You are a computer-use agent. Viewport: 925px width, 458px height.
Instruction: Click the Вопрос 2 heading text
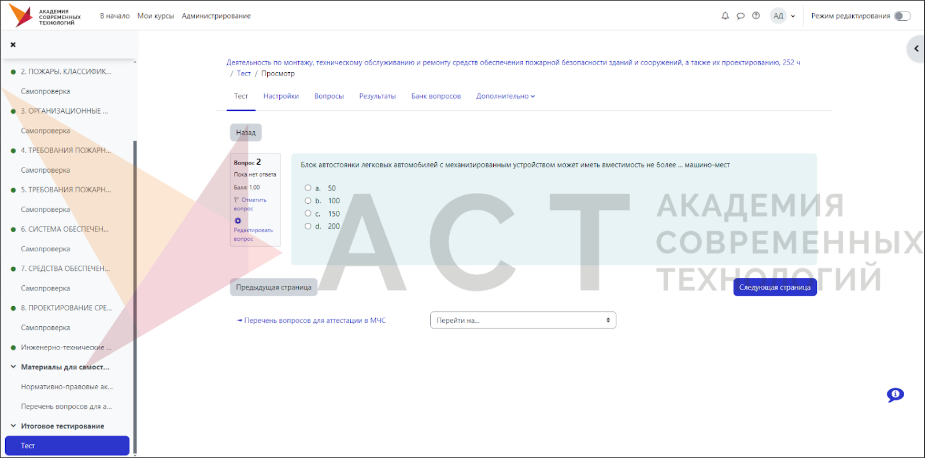pyautogui.click(x=247, y=162)
